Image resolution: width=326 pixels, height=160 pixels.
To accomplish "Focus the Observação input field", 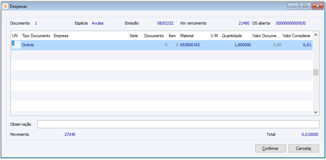I will coord(179,124).
